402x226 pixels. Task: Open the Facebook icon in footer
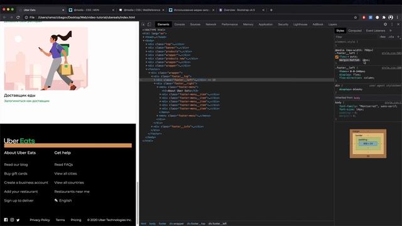pyautogui.click(x=6, y=220)
